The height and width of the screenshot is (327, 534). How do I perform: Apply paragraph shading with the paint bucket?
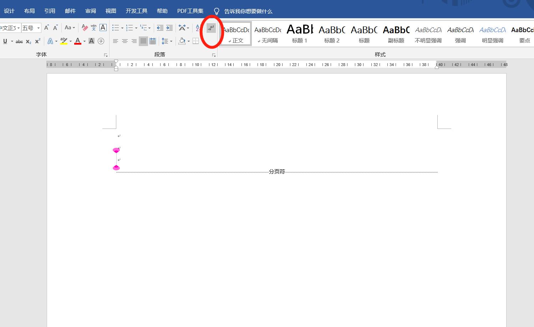[182, 41]
